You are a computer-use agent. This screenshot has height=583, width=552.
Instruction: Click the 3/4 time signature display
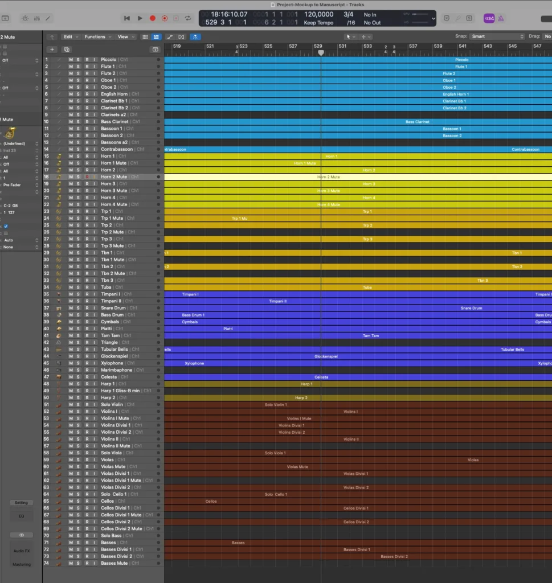pyautogui.click(x=348, y=14)
